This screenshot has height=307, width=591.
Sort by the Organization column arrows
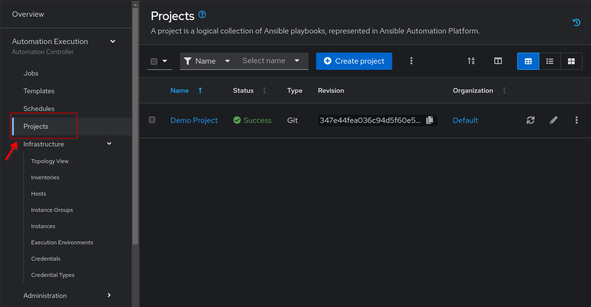point(504,90)
